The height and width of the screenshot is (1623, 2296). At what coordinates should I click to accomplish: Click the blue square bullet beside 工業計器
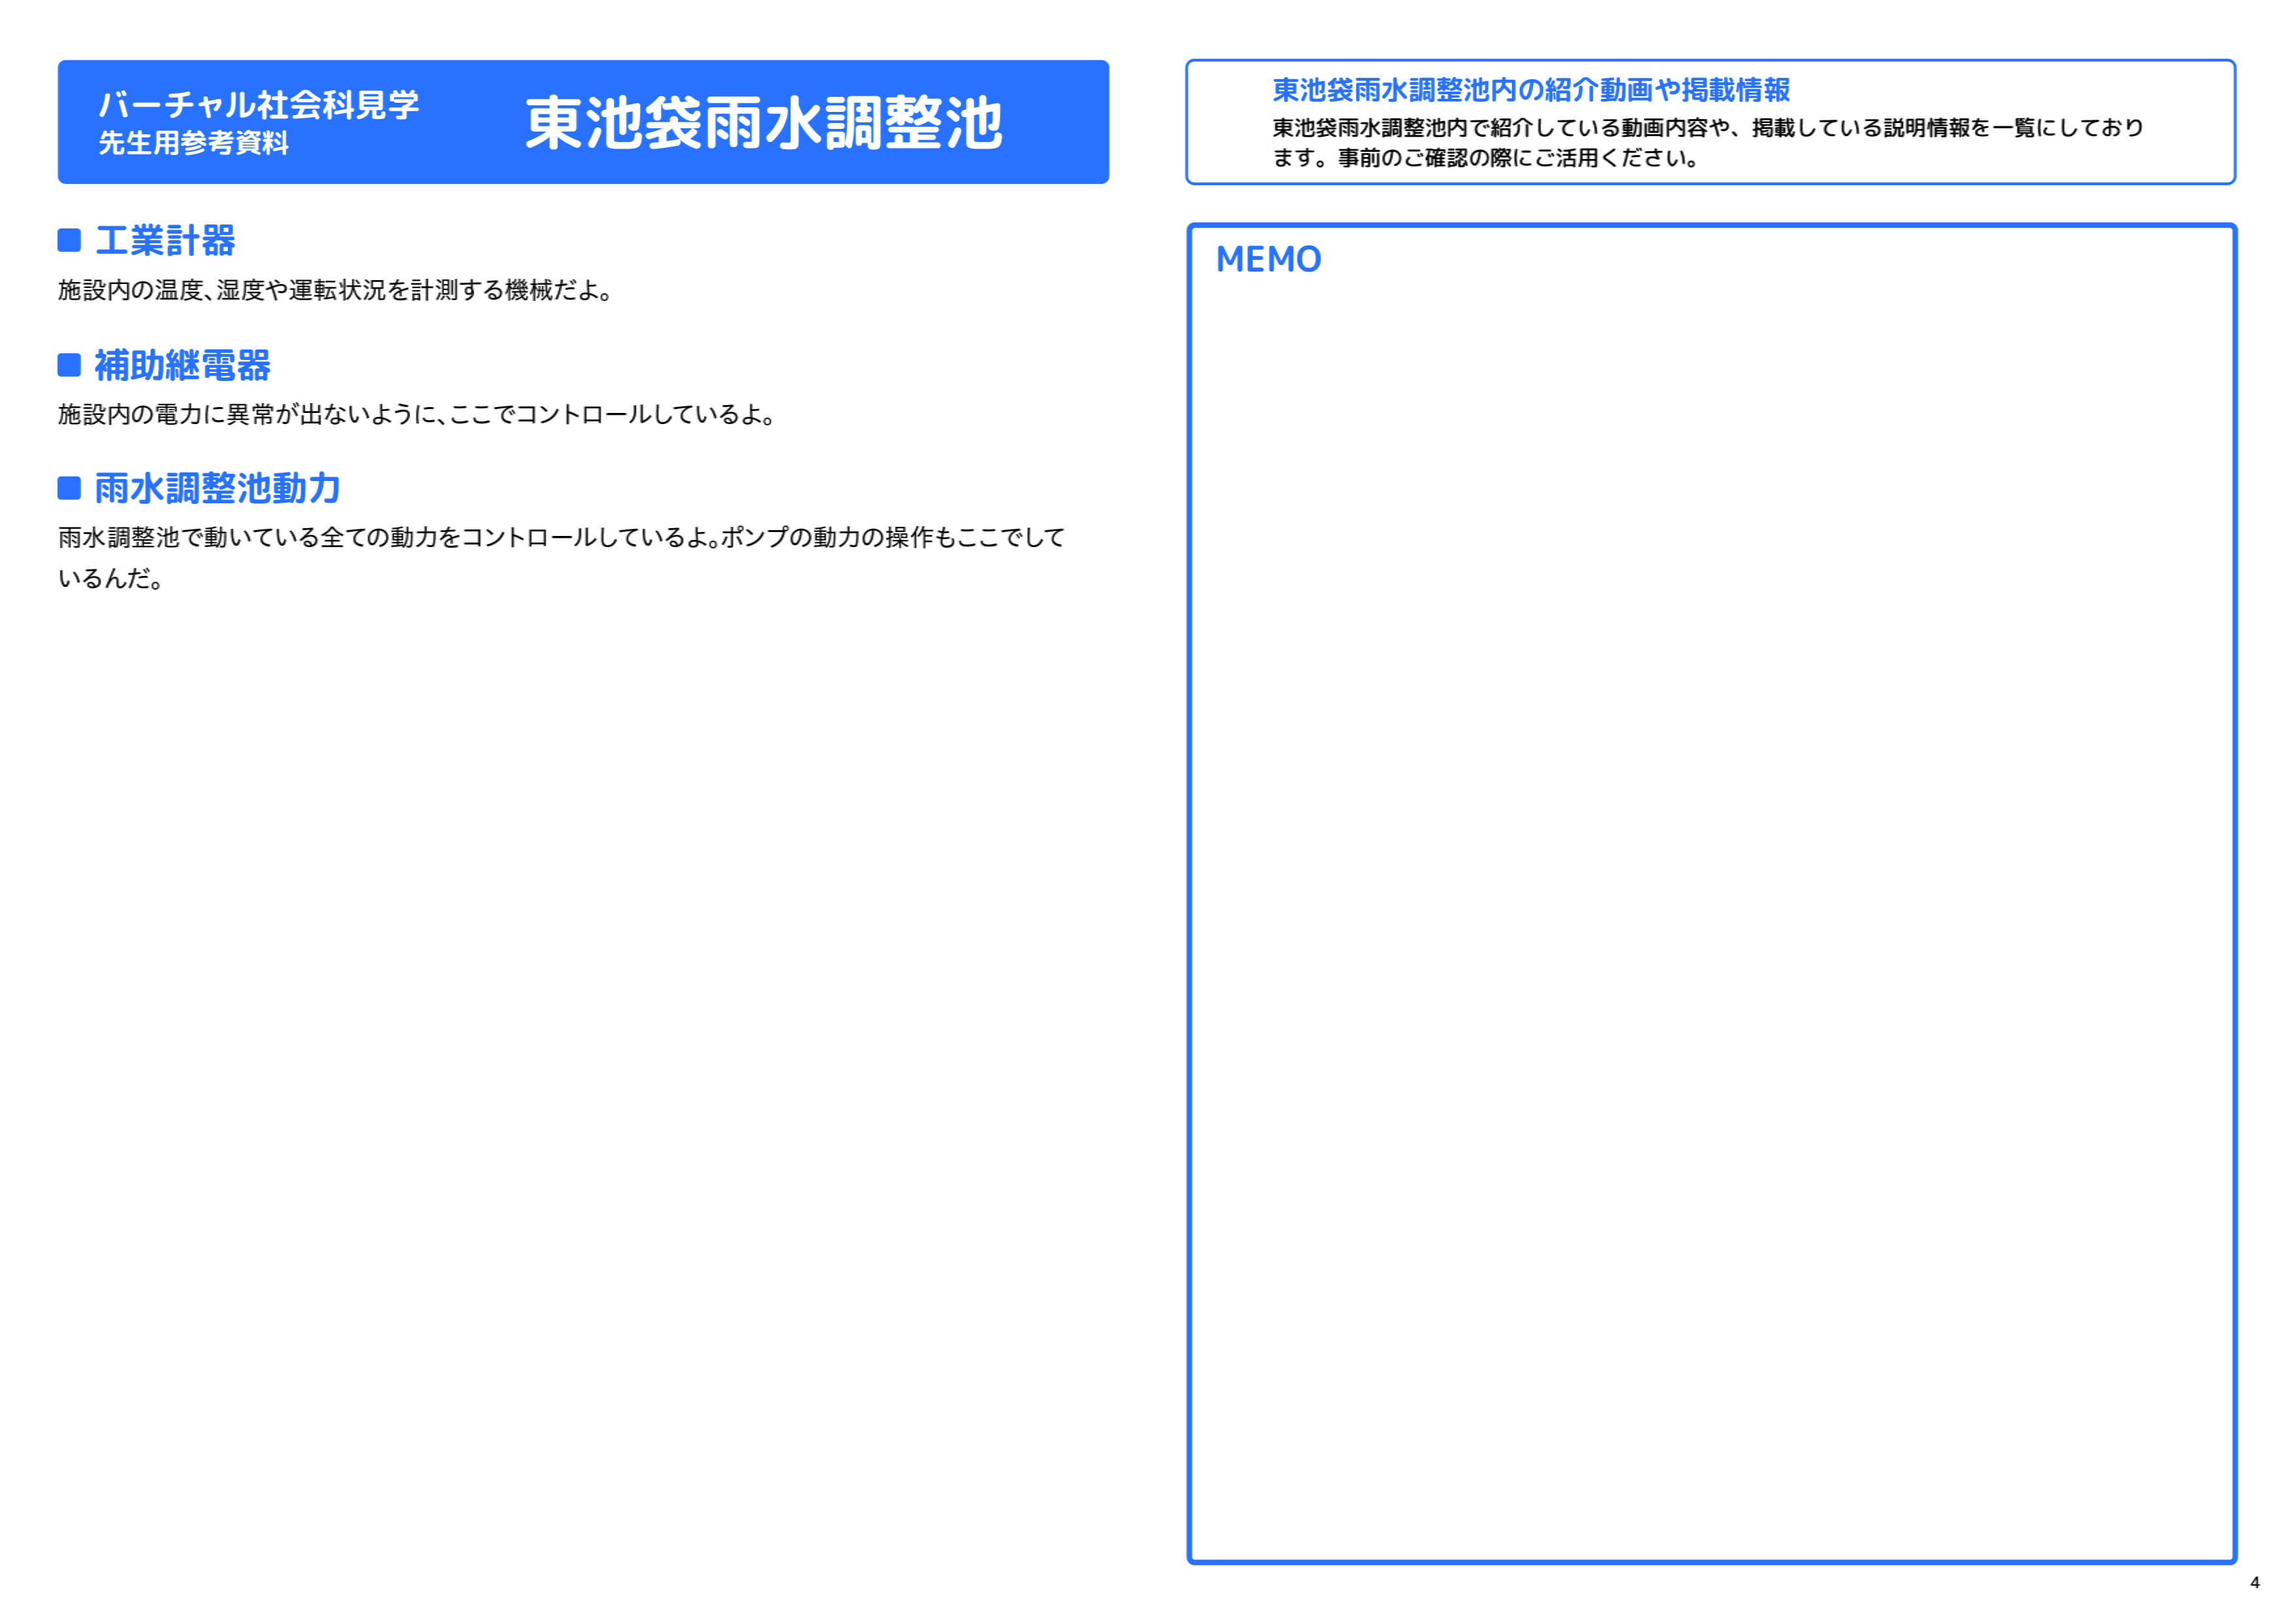point(69,240)
